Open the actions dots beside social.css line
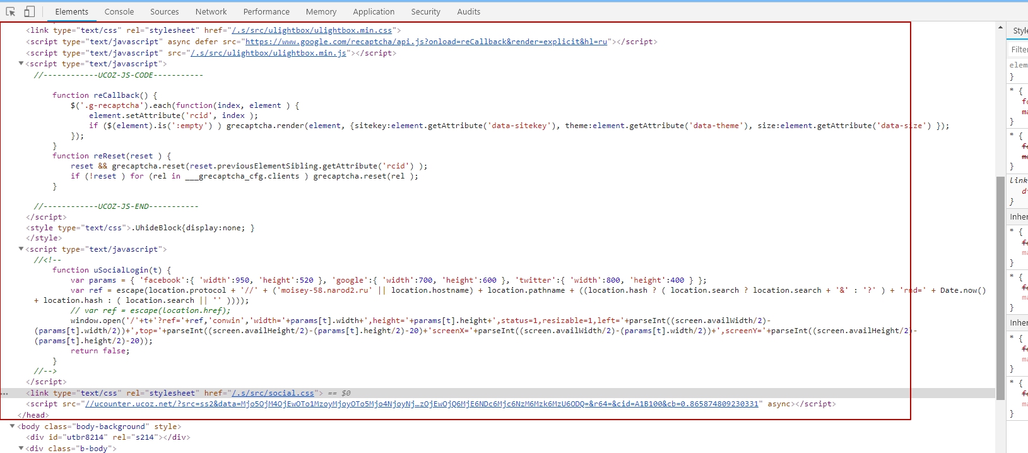Image resolution: width=1028 pixels, height=453 pixels. pyautogui.click(x=6, y=394)
